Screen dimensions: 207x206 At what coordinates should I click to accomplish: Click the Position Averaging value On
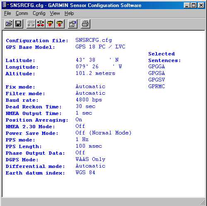(79, 120)
